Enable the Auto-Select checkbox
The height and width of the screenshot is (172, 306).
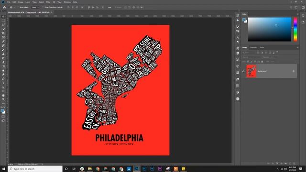click(18, 8)
